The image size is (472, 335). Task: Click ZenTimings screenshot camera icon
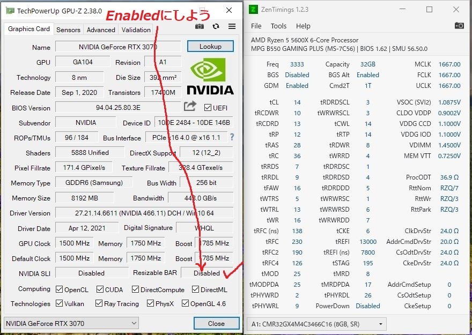[x=459, y=26]
